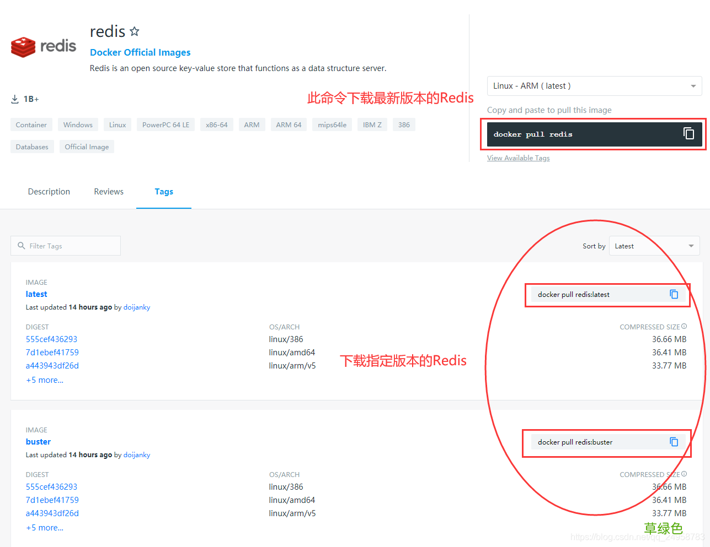Image resolution: width=710 pixels, height=547 pixels.
Task: Open the Linux - ARM (latest) dropdown
Action: click(x=594, y=86)
